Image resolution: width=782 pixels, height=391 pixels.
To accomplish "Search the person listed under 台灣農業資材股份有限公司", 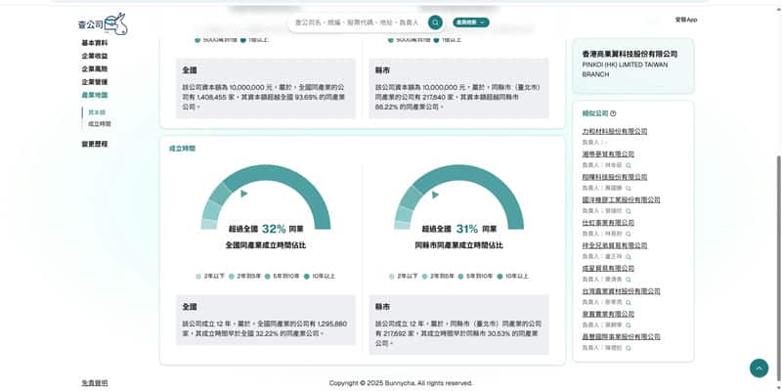I will point(629,302).
